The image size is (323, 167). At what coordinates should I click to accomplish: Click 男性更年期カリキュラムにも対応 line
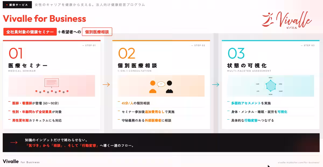(x=37, y=120)
